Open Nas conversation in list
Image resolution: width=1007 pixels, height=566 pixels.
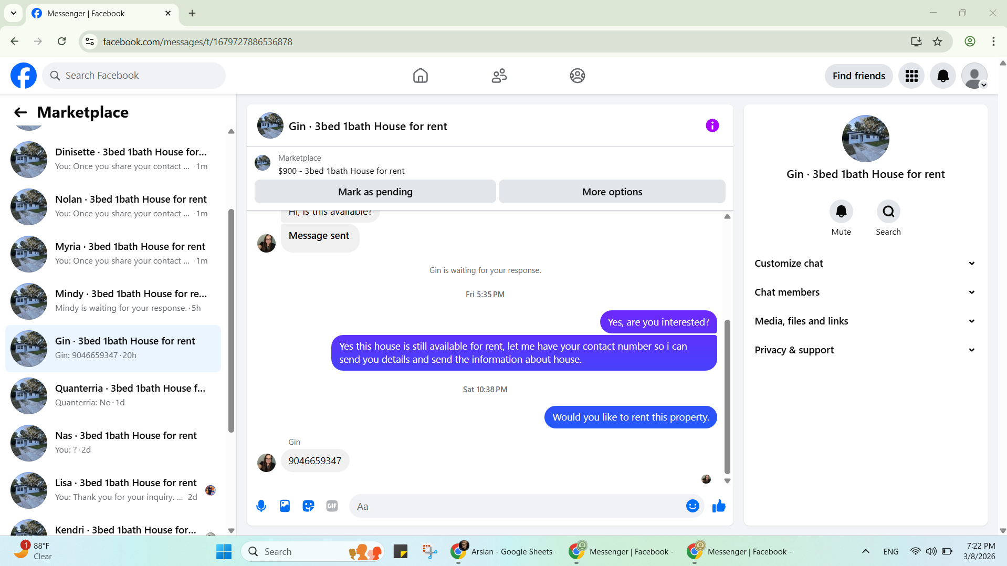coord(113,443)
